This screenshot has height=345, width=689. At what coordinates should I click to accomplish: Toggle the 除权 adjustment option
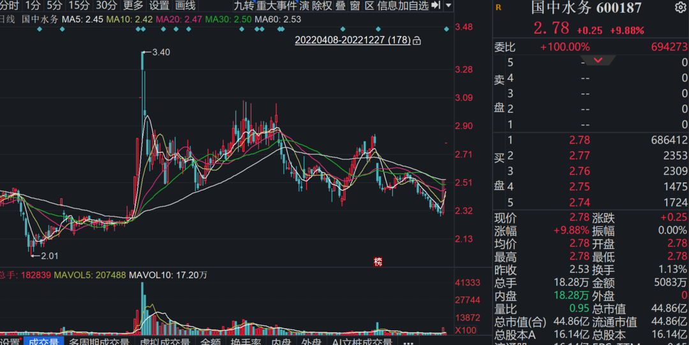pos(322,5)
